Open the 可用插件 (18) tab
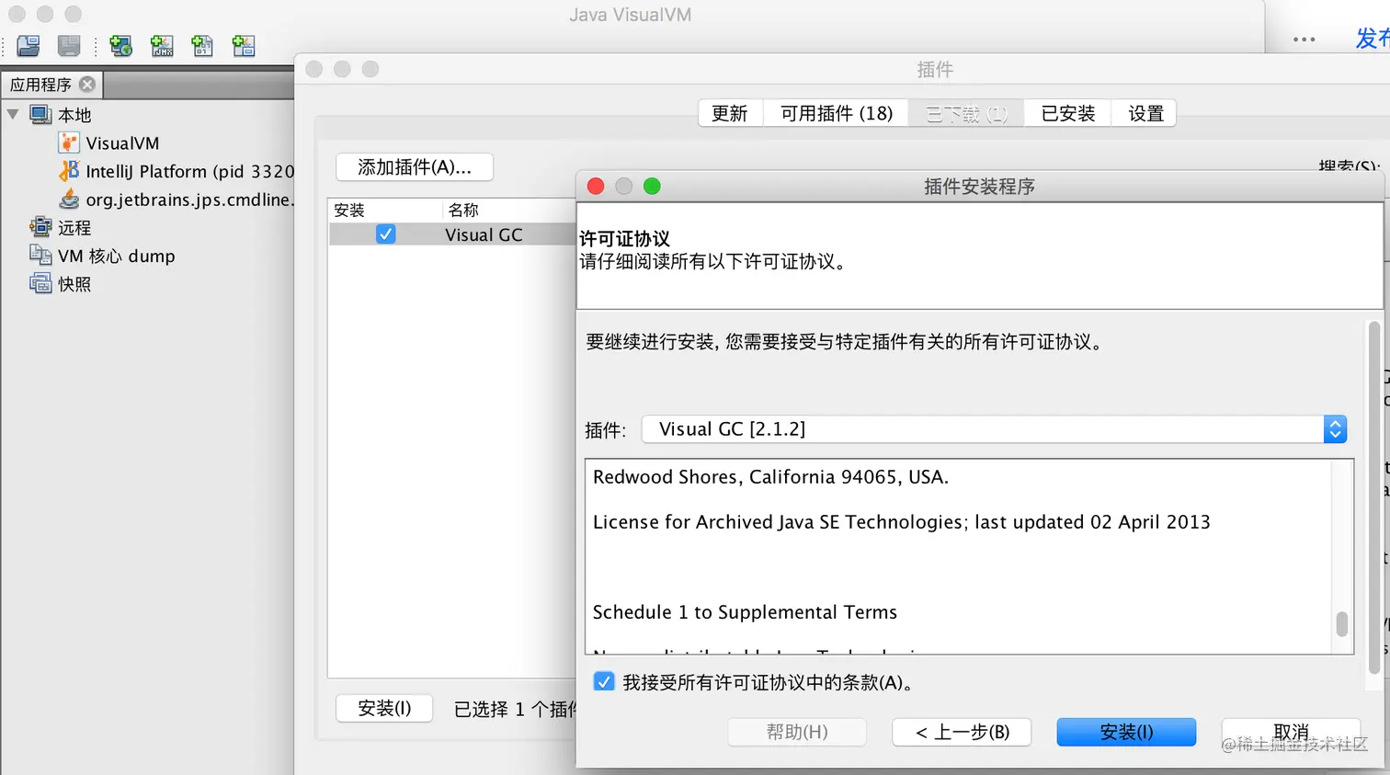1390x775 pixels. click(x=837, y=113)
